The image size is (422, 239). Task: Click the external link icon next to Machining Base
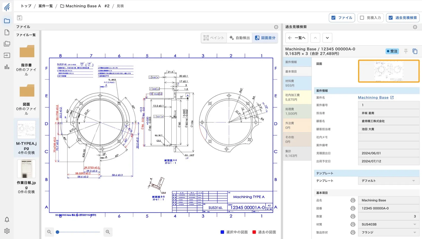pyautogui.click(x=392, y=97)
